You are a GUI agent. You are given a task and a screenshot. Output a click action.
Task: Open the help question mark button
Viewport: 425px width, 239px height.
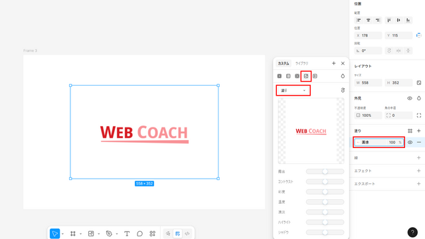412,232
